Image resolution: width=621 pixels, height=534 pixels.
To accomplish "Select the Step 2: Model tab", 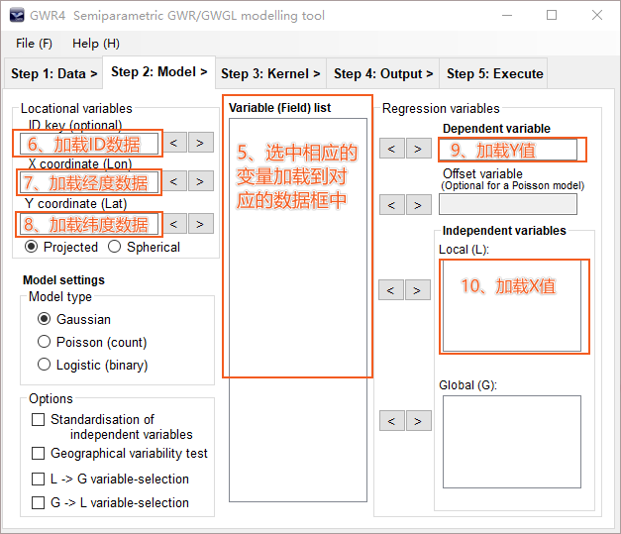I will [x=158, y=72].
